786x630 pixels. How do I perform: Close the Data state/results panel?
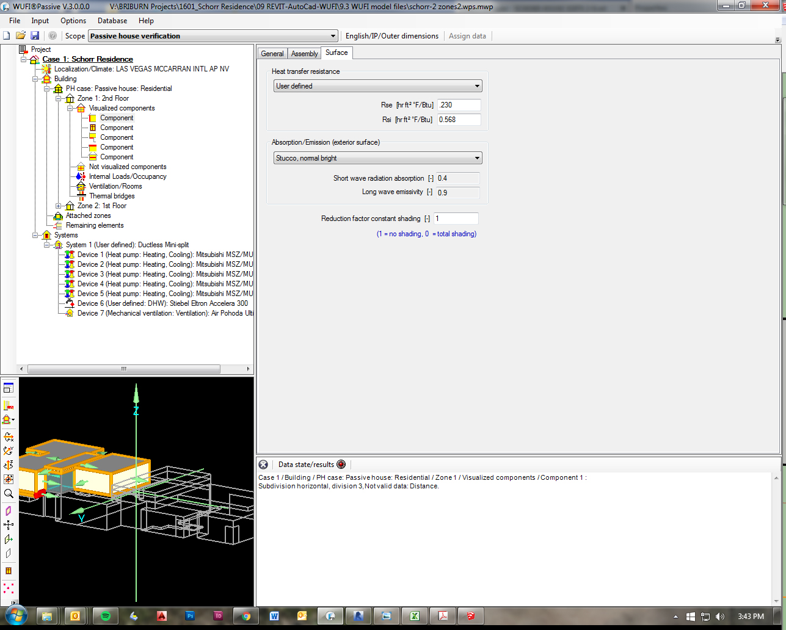click(x=263, y=465)
